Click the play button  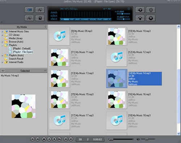pyautogui.click(x=49, y=139)
